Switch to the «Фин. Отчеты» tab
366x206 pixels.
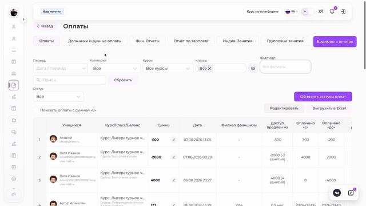coord(148,41)
